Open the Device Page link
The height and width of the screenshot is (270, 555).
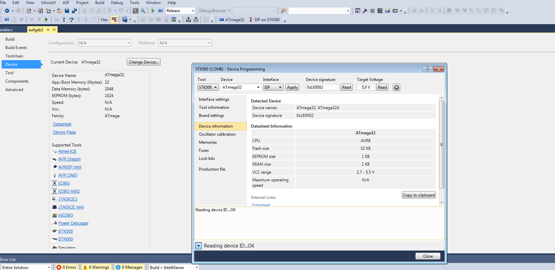coord(64,132)
